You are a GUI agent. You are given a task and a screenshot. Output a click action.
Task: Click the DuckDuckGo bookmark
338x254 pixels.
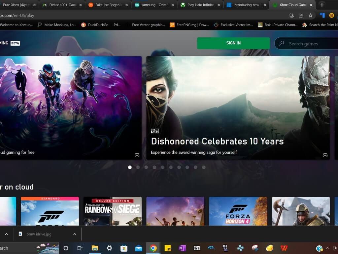coord(101,25)
